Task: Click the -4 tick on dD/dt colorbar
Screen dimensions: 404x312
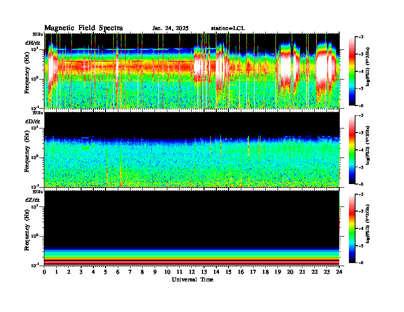Action: click(361, 150)
